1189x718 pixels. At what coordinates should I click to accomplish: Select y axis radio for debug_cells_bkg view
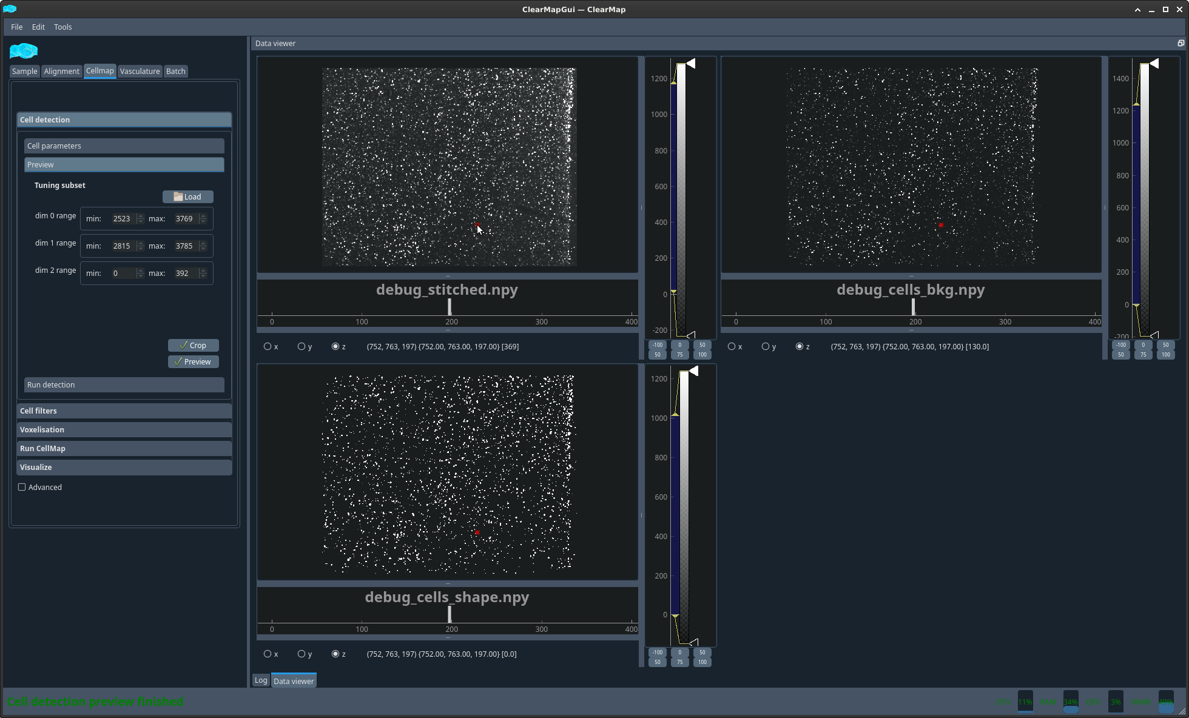[766, 346]
